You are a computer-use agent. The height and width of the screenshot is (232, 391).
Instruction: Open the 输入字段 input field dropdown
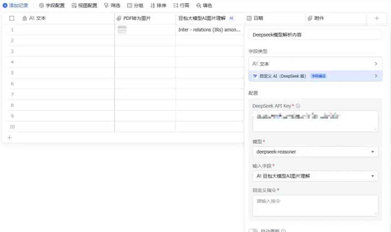pos(315,176)
